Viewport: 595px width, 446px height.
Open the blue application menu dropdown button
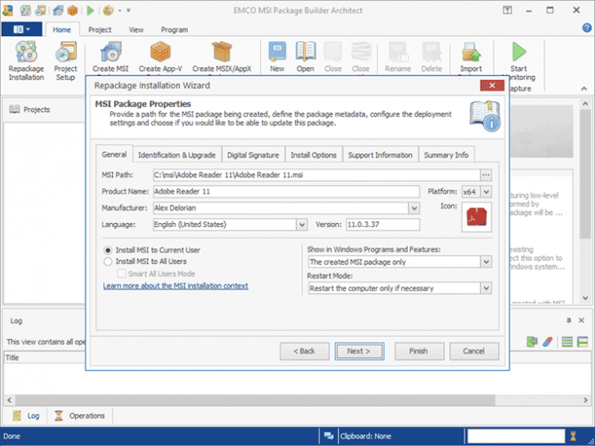(x=21, y=29)
